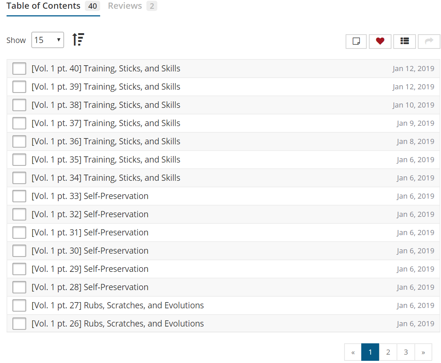Open the Show 15 entries dropdown
The height and width of the screenshot is (363, 441).
(x=48, y=40)
